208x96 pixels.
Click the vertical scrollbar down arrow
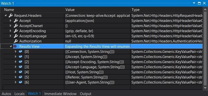tap(205, 87)
